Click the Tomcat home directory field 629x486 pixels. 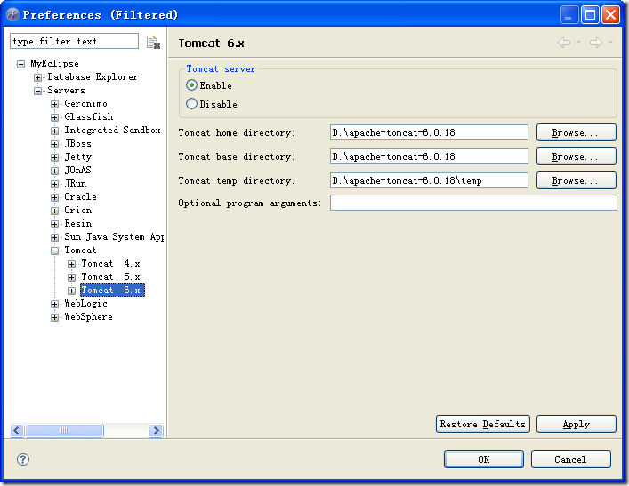[x=429, y=132]
